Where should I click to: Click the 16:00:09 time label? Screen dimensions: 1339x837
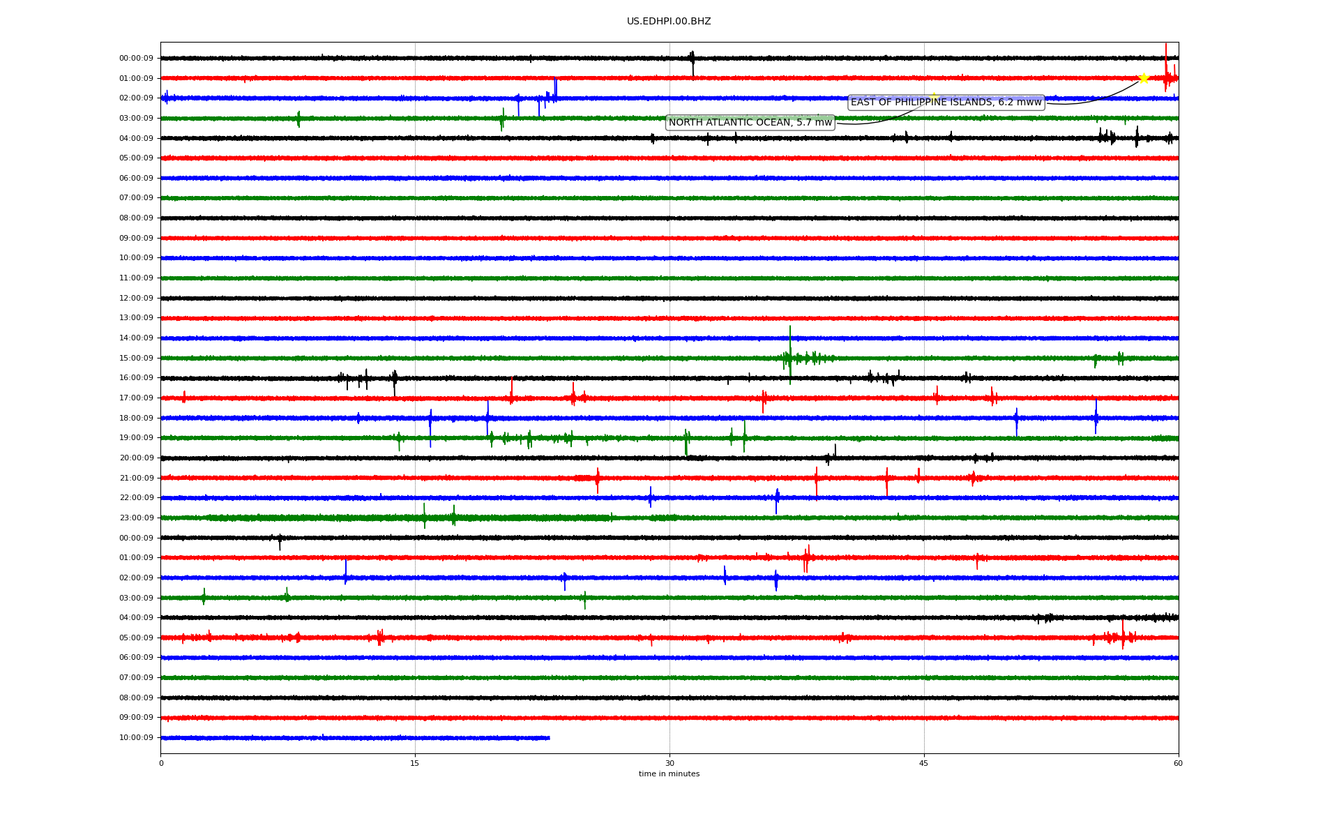pos(136,378)
